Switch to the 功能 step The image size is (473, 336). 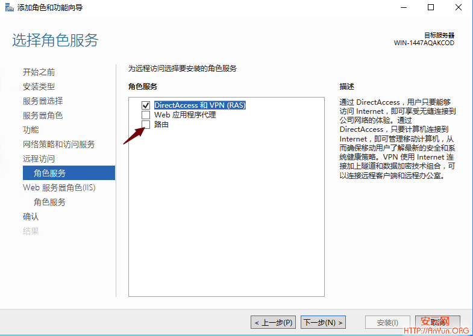coord(31,130)
